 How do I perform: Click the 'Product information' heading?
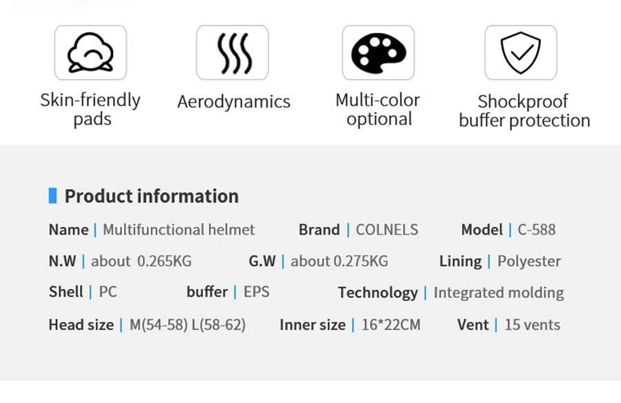[151, 196]
